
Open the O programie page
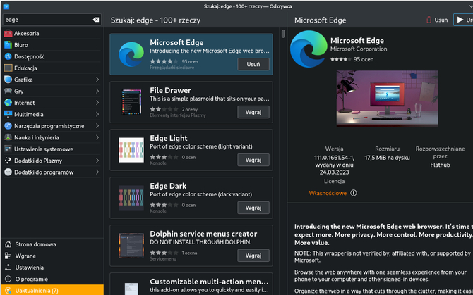click(52, 279)
